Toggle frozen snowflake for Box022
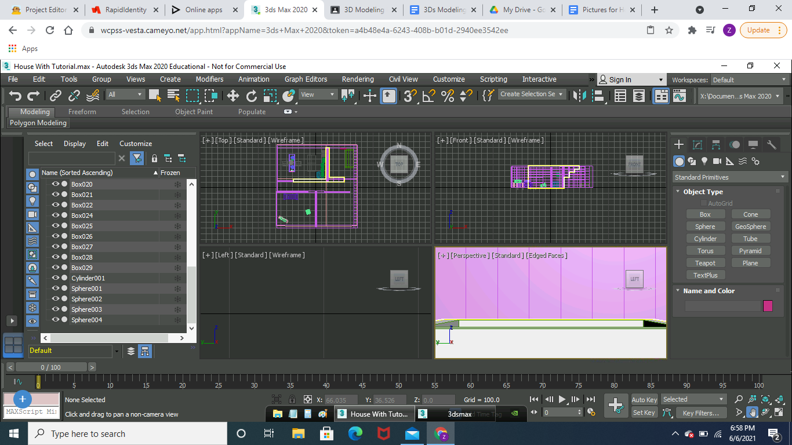The width and height of the screenshot is (792, 445). click(177, 205)
